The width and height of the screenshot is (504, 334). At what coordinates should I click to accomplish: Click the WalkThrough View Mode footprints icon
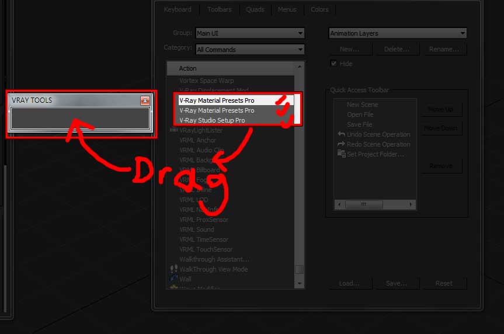[174, 269]
